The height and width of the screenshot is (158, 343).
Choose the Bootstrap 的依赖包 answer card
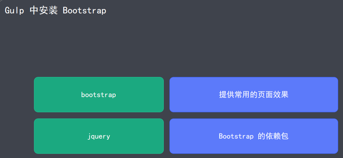point(253,136)
